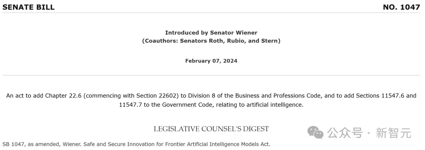Select the Introduced by Senator Wiener line
Image resolution: width=425 pixels, height=150 pixels.
pos(211,33)
